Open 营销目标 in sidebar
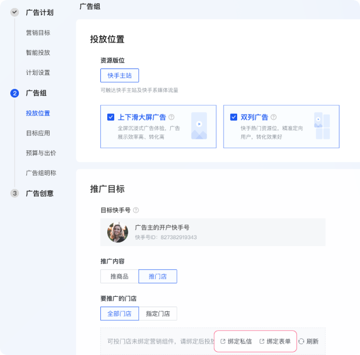The image size is (360, 355). tap(38, 33)
